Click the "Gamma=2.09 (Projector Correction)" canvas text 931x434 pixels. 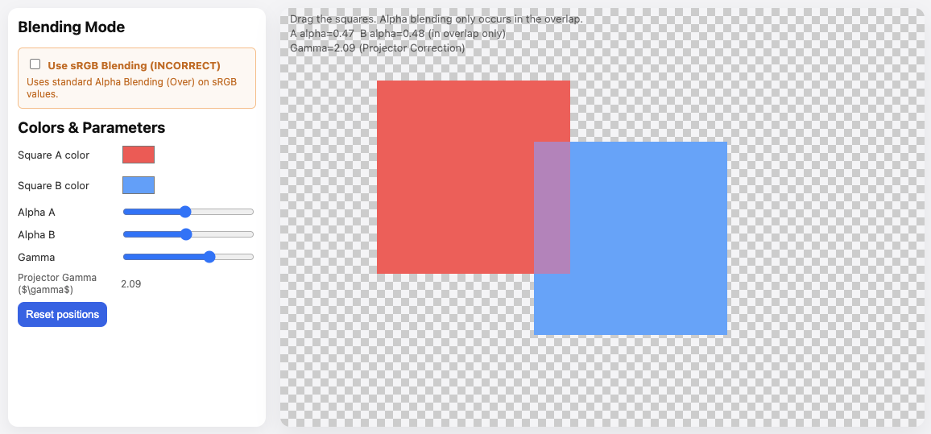377,48
